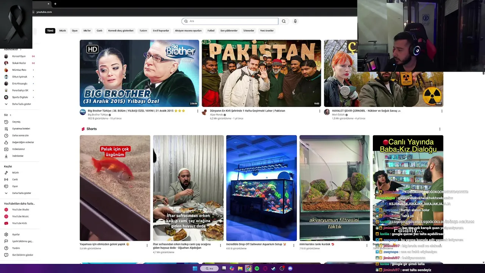Open Oynatma listeleri playlists
Image resolution: width=485 pixels, height=273 pixels.
pos(21,129)
